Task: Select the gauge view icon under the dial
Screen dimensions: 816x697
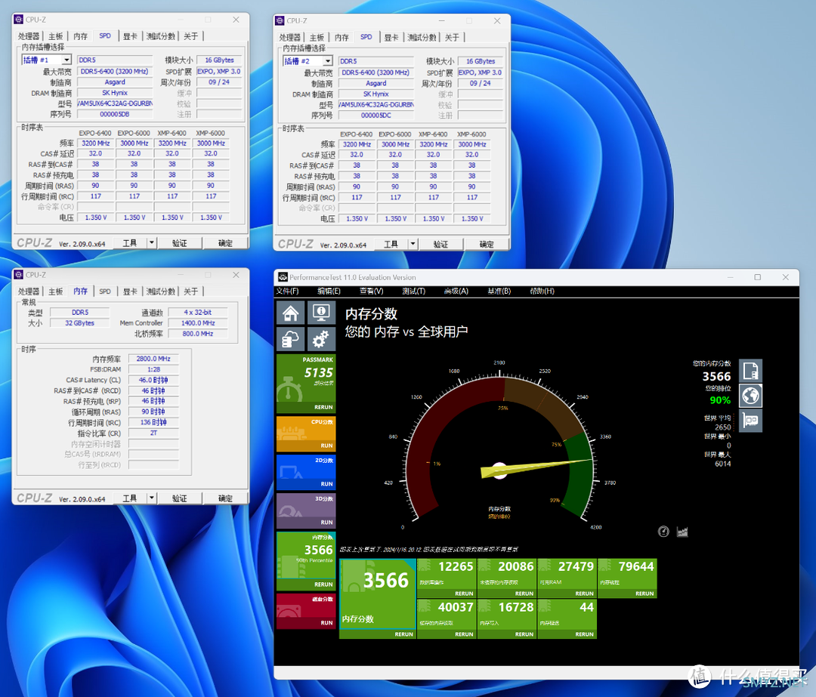Action: [663, 531]
